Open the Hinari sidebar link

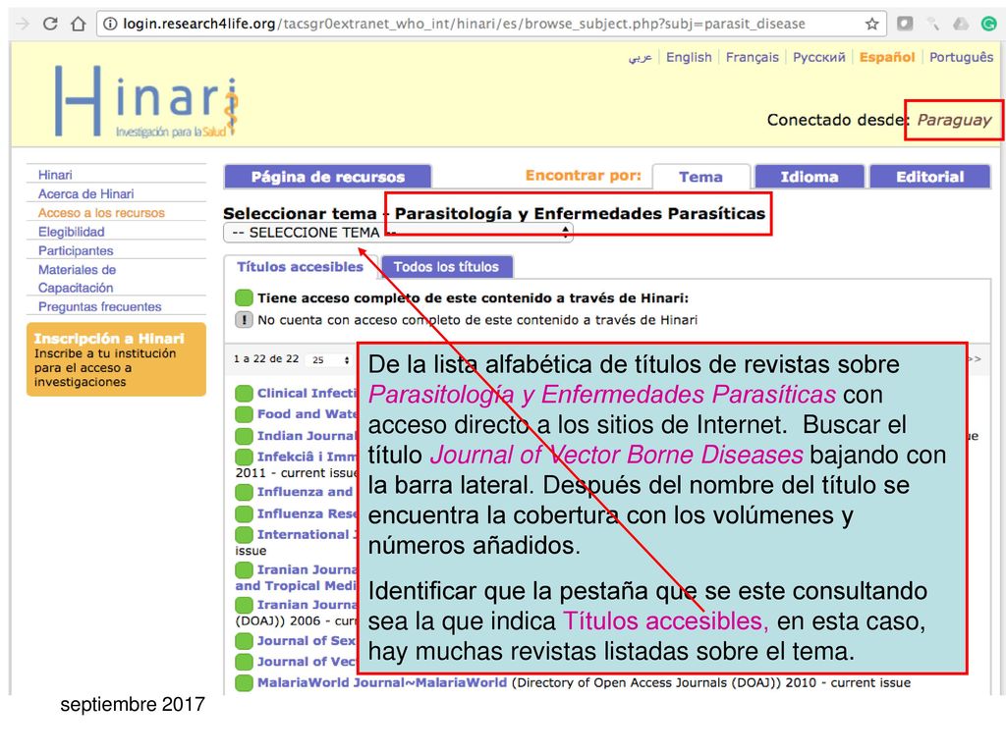point(55,175)
